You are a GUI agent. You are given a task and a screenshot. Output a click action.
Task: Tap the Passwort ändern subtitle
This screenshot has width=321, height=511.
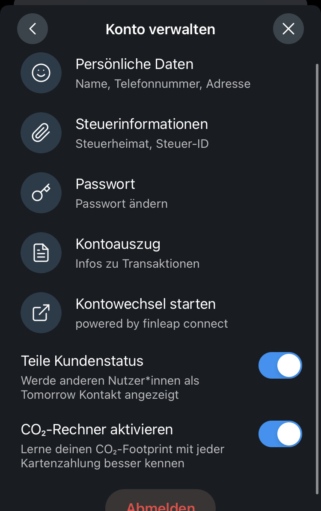[x=122, y=204]
